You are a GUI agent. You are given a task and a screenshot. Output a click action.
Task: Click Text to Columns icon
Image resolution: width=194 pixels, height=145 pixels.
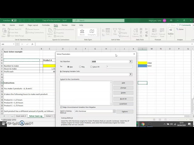(135, 33)
